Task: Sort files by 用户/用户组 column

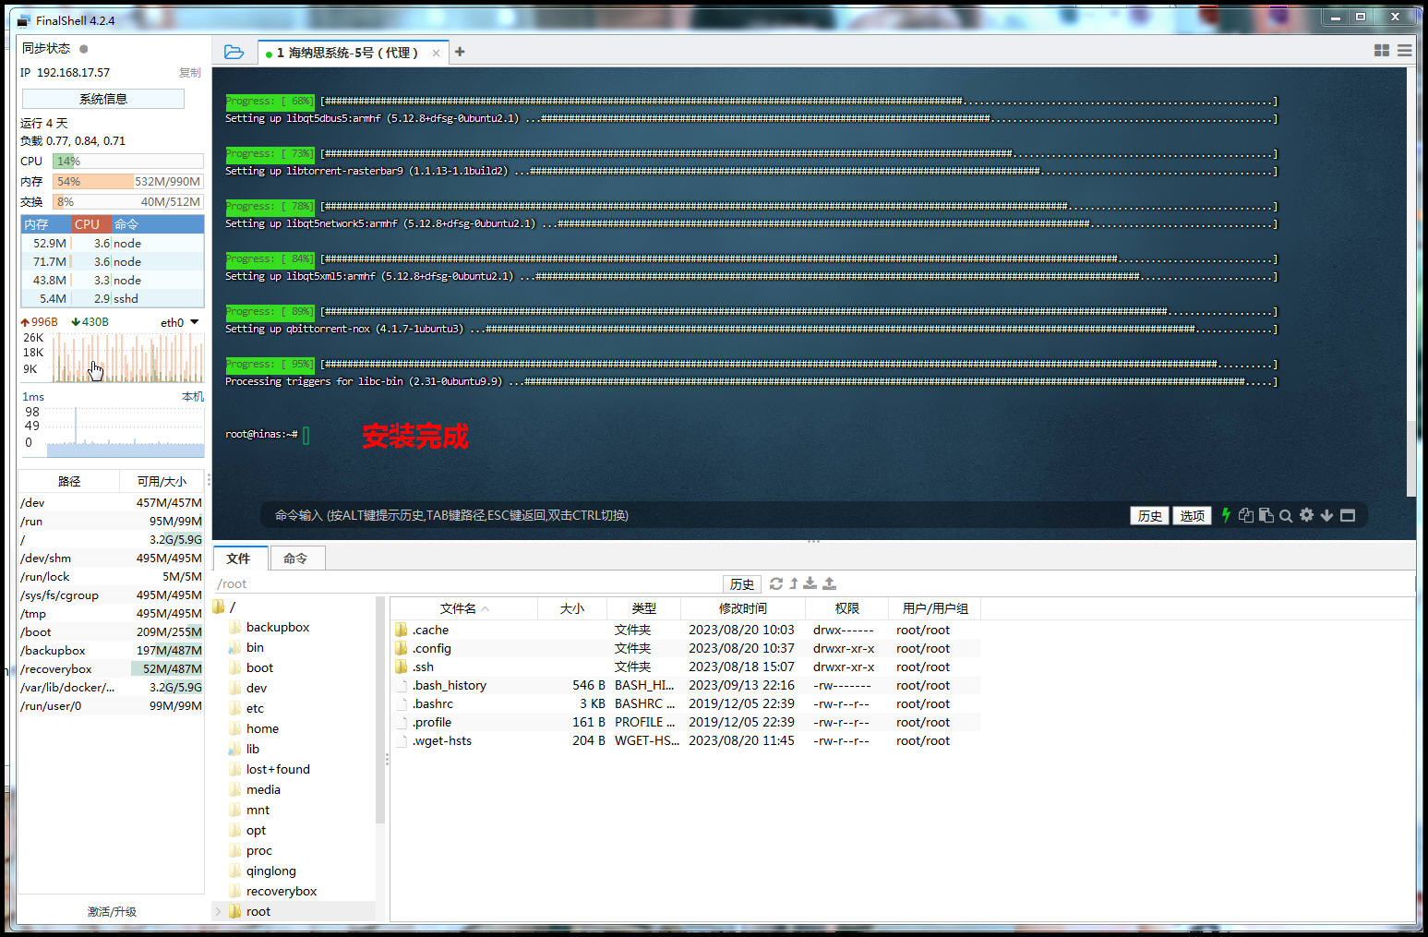Action: (x=935, y=608)
